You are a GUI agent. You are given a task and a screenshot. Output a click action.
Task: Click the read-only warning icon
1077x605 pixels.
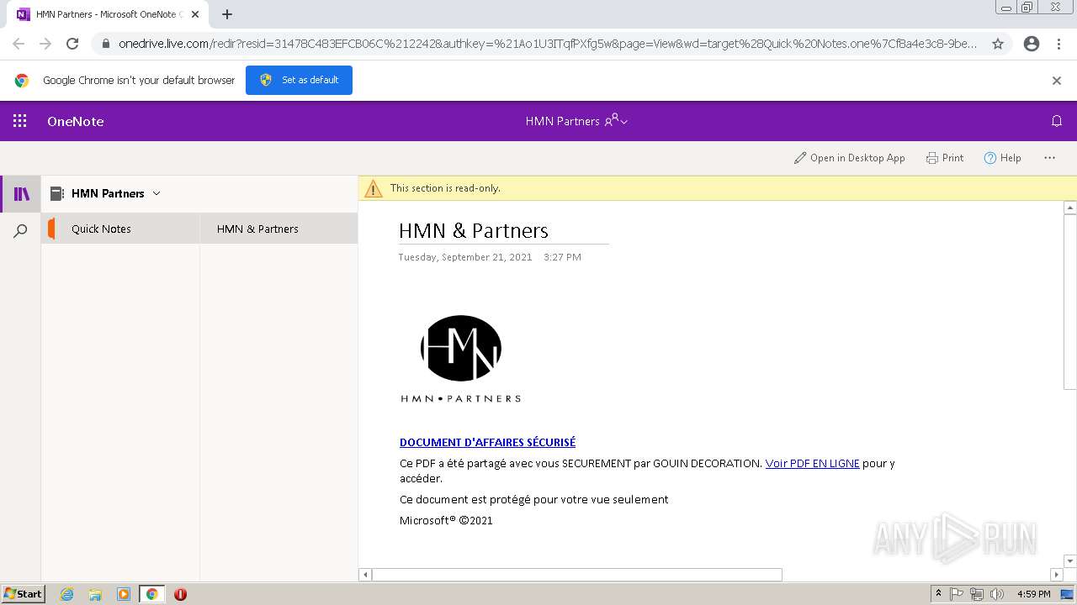point(373,189)
